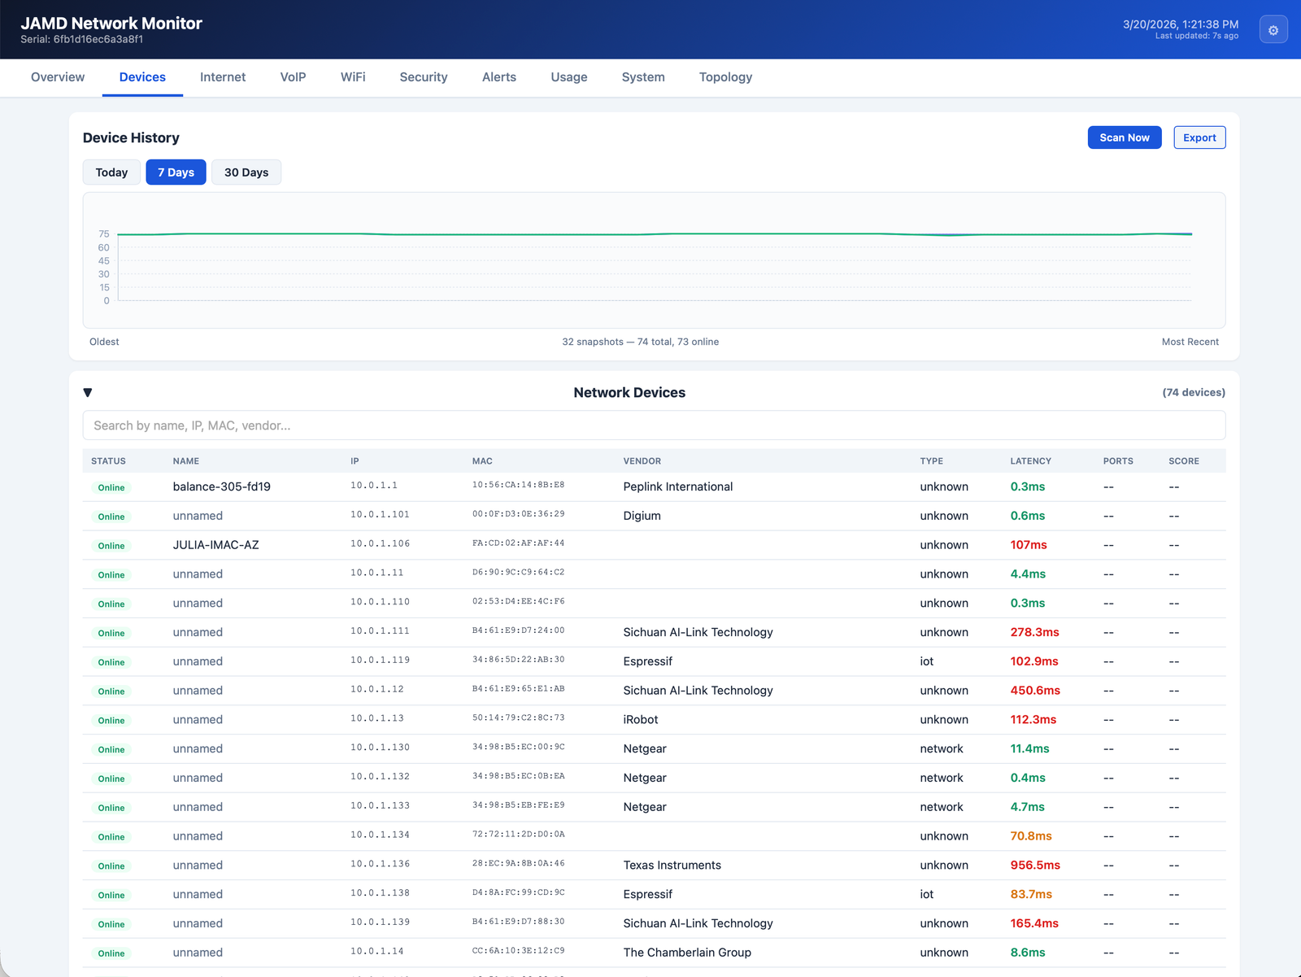View the Usage tab

(568, 77)
